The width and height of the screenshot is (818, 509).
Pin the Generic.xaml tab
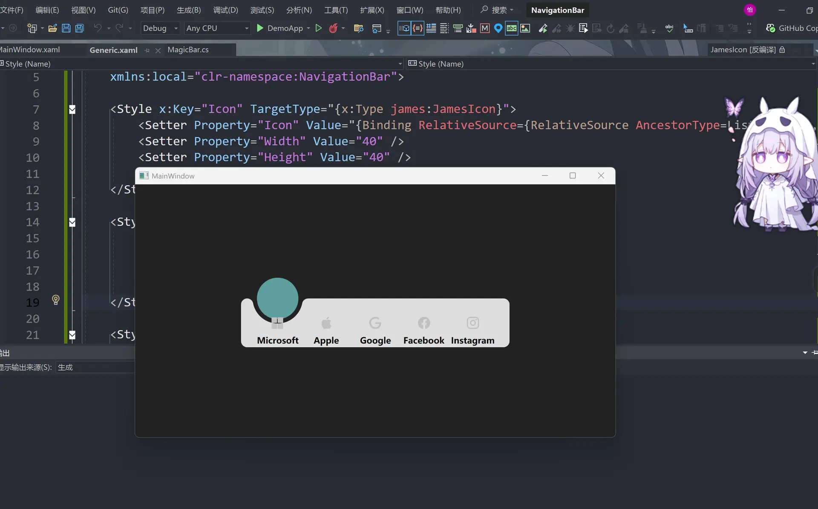pos(147,50)
